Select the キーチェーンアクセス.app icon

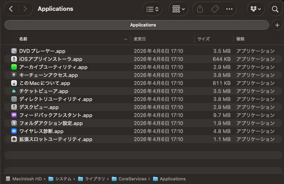[x=14, y=75]
